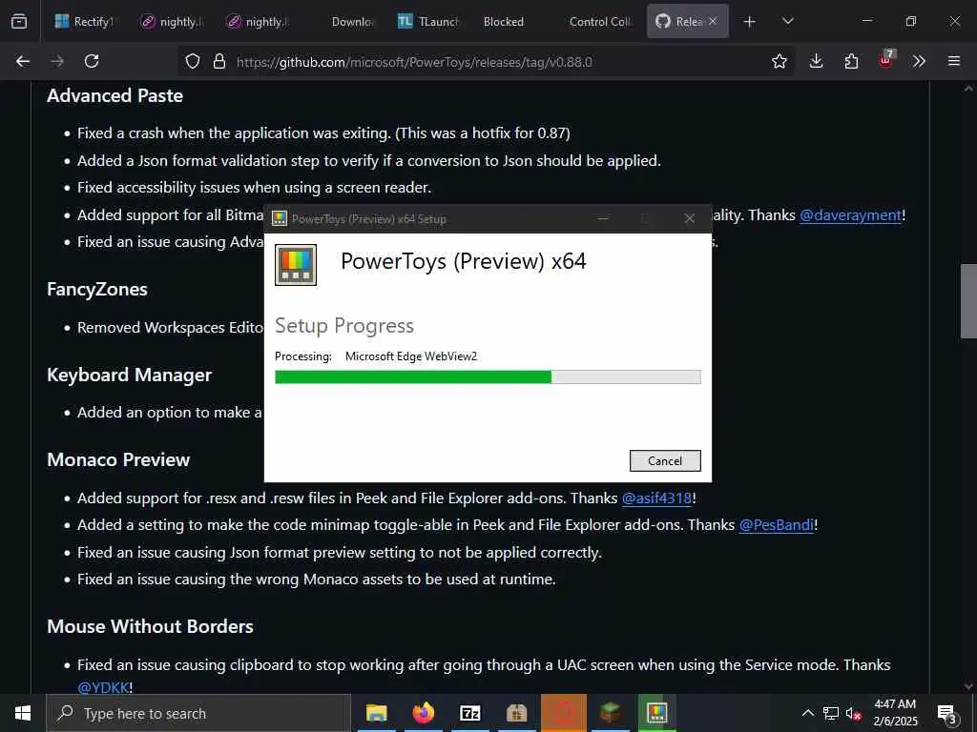Go back to the previous page
Image resolution: width=977 pixels, height=732 pixels.
coord(23,61)
